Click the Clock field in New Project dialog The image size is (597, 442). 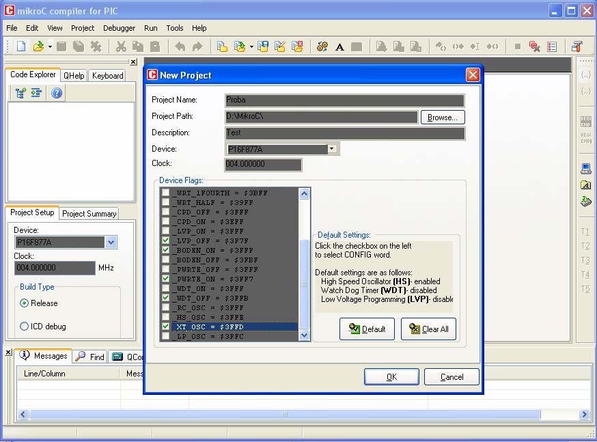(263, 165)
